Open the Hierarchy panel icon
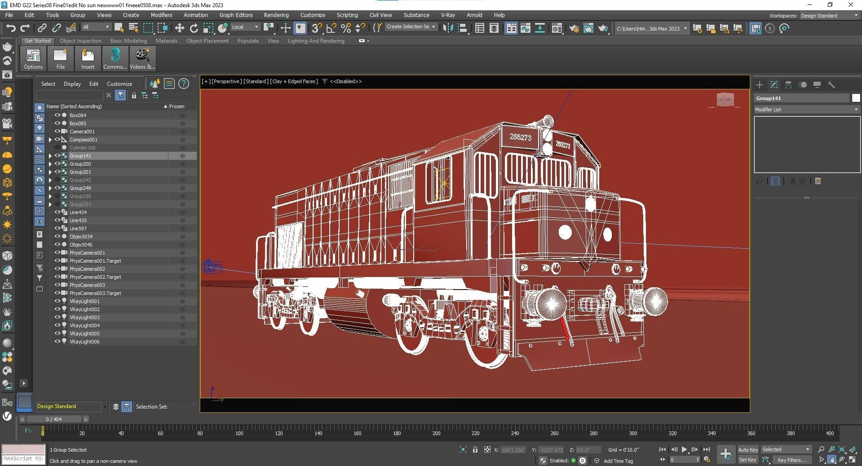The image size is (862, 466). pyautogui.click(x=788, y=85)
